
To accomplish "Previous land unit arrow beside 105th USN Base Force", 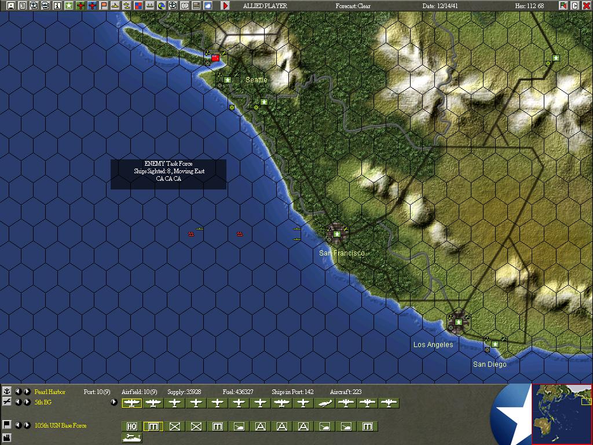I will tap(18, 425).
